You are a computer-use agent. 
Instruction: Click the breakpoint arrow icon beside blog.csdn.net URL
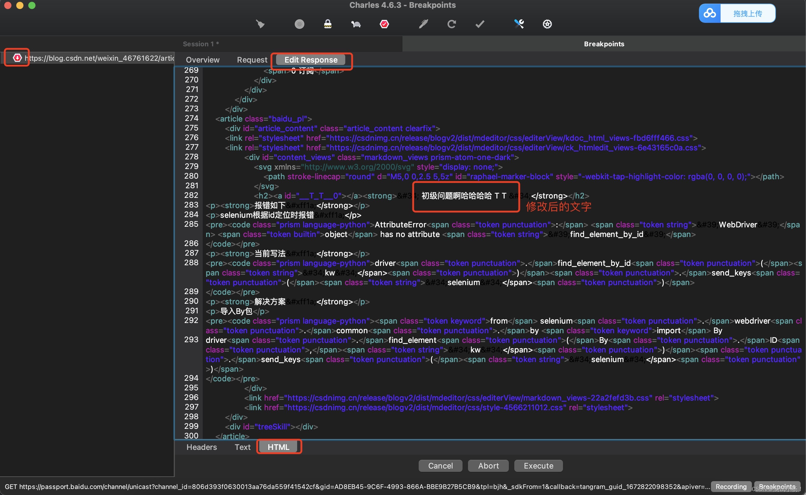coord(17,58)
